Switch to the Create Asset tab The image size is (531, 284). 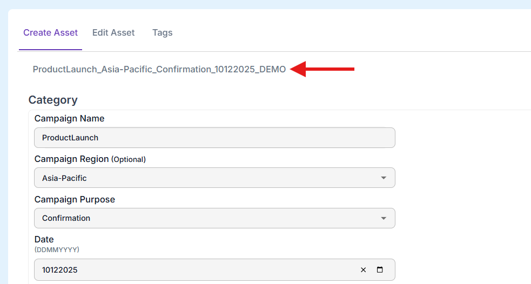pyautogui.click(x=50, y=33)
